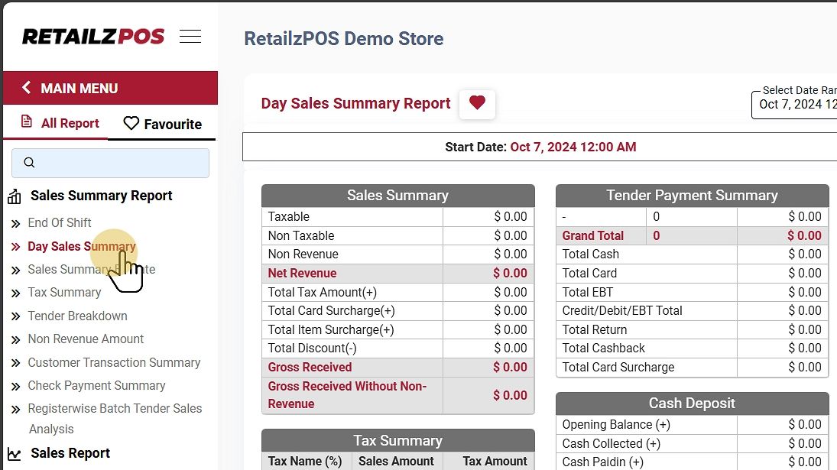This screenshot has height=470, width=837.
Task: Open the Tax Summary report
Action: pos(64,292)
